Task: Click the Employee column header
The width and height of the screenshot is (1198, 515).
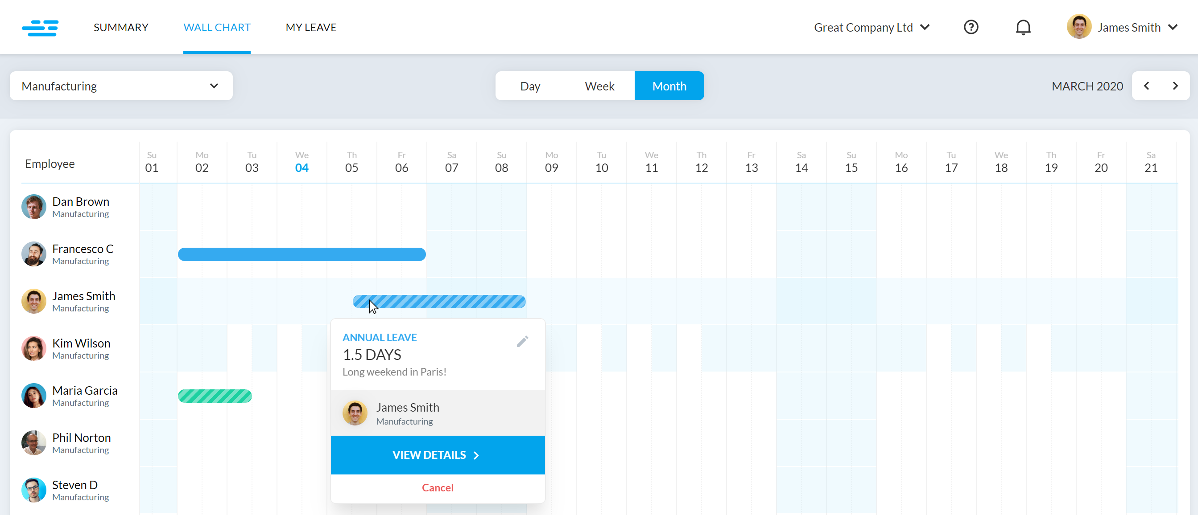Action: pos(50,163)
